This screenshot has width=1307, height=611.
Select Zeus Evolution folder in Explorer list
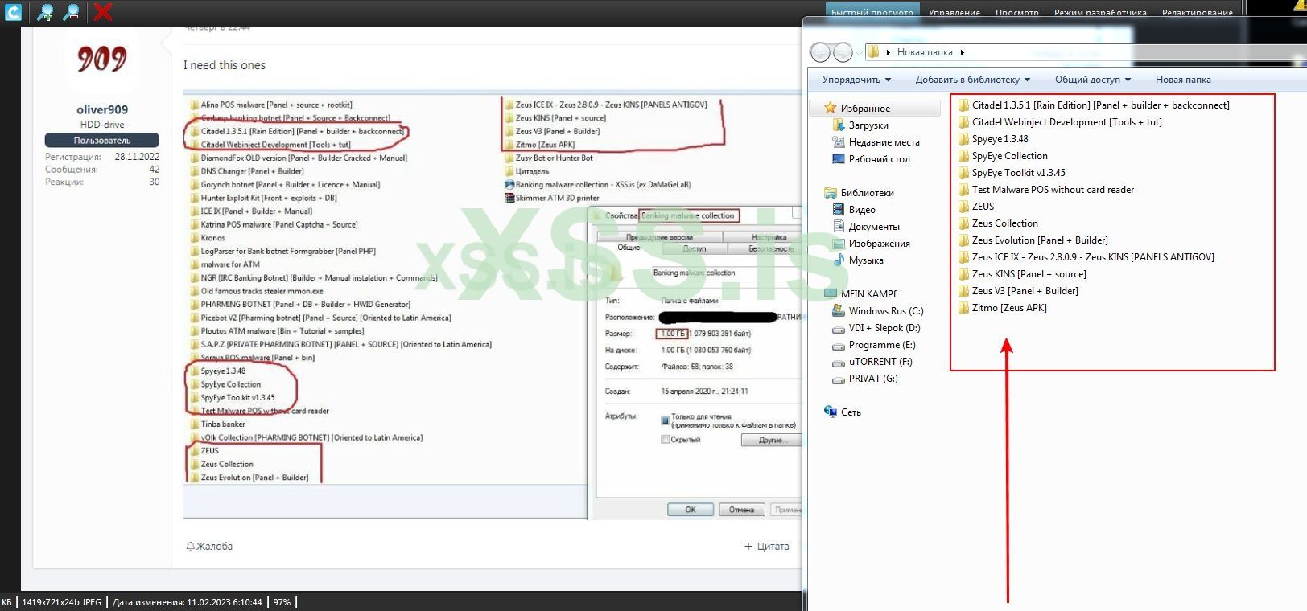point(1033,240)
